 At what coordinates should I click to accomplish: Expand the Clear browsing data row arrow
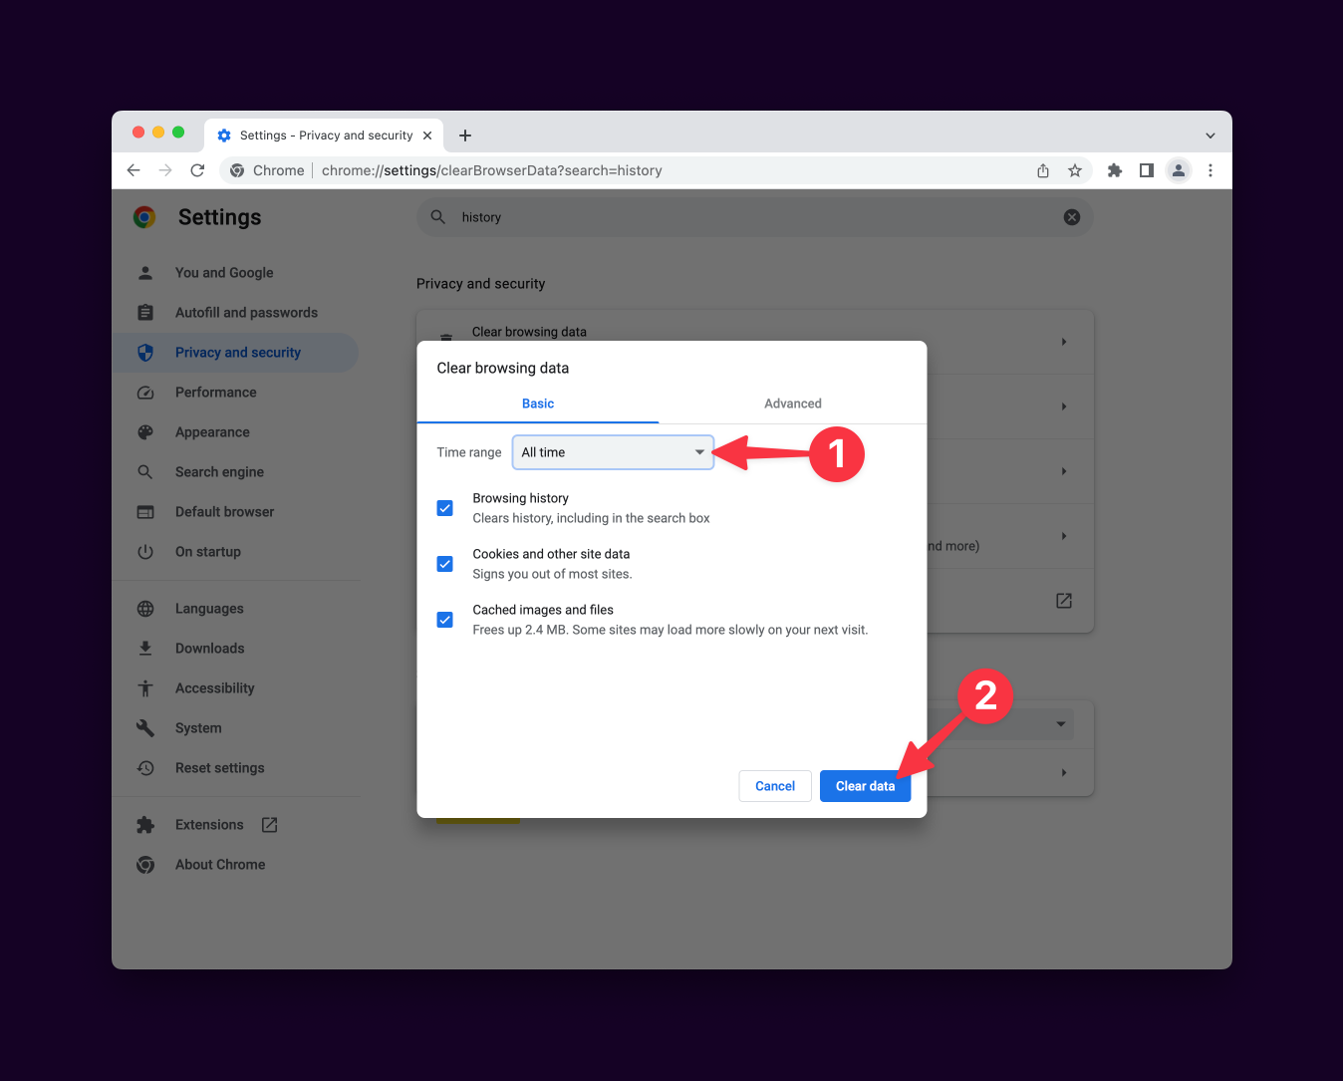1064,342
